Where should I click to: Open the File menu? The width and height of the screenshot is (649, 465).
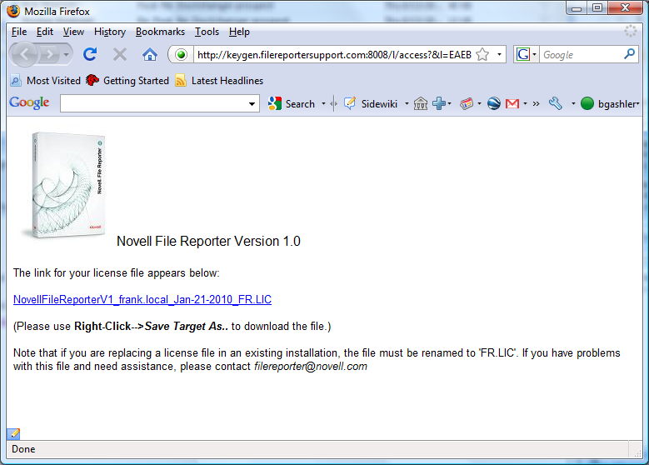(19, 32)
